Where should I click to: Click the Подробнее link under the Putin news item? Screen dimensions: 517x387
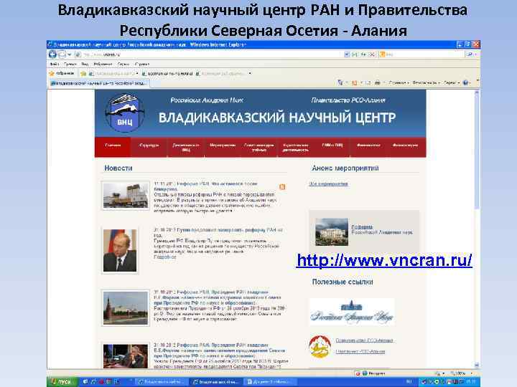pyautogui.click(x=165, y=257)
